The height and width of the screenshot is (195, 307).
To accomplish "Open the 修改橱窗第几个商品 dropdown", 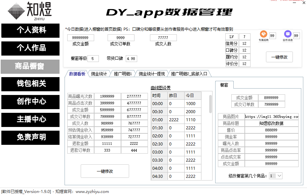I will [276, 175].
